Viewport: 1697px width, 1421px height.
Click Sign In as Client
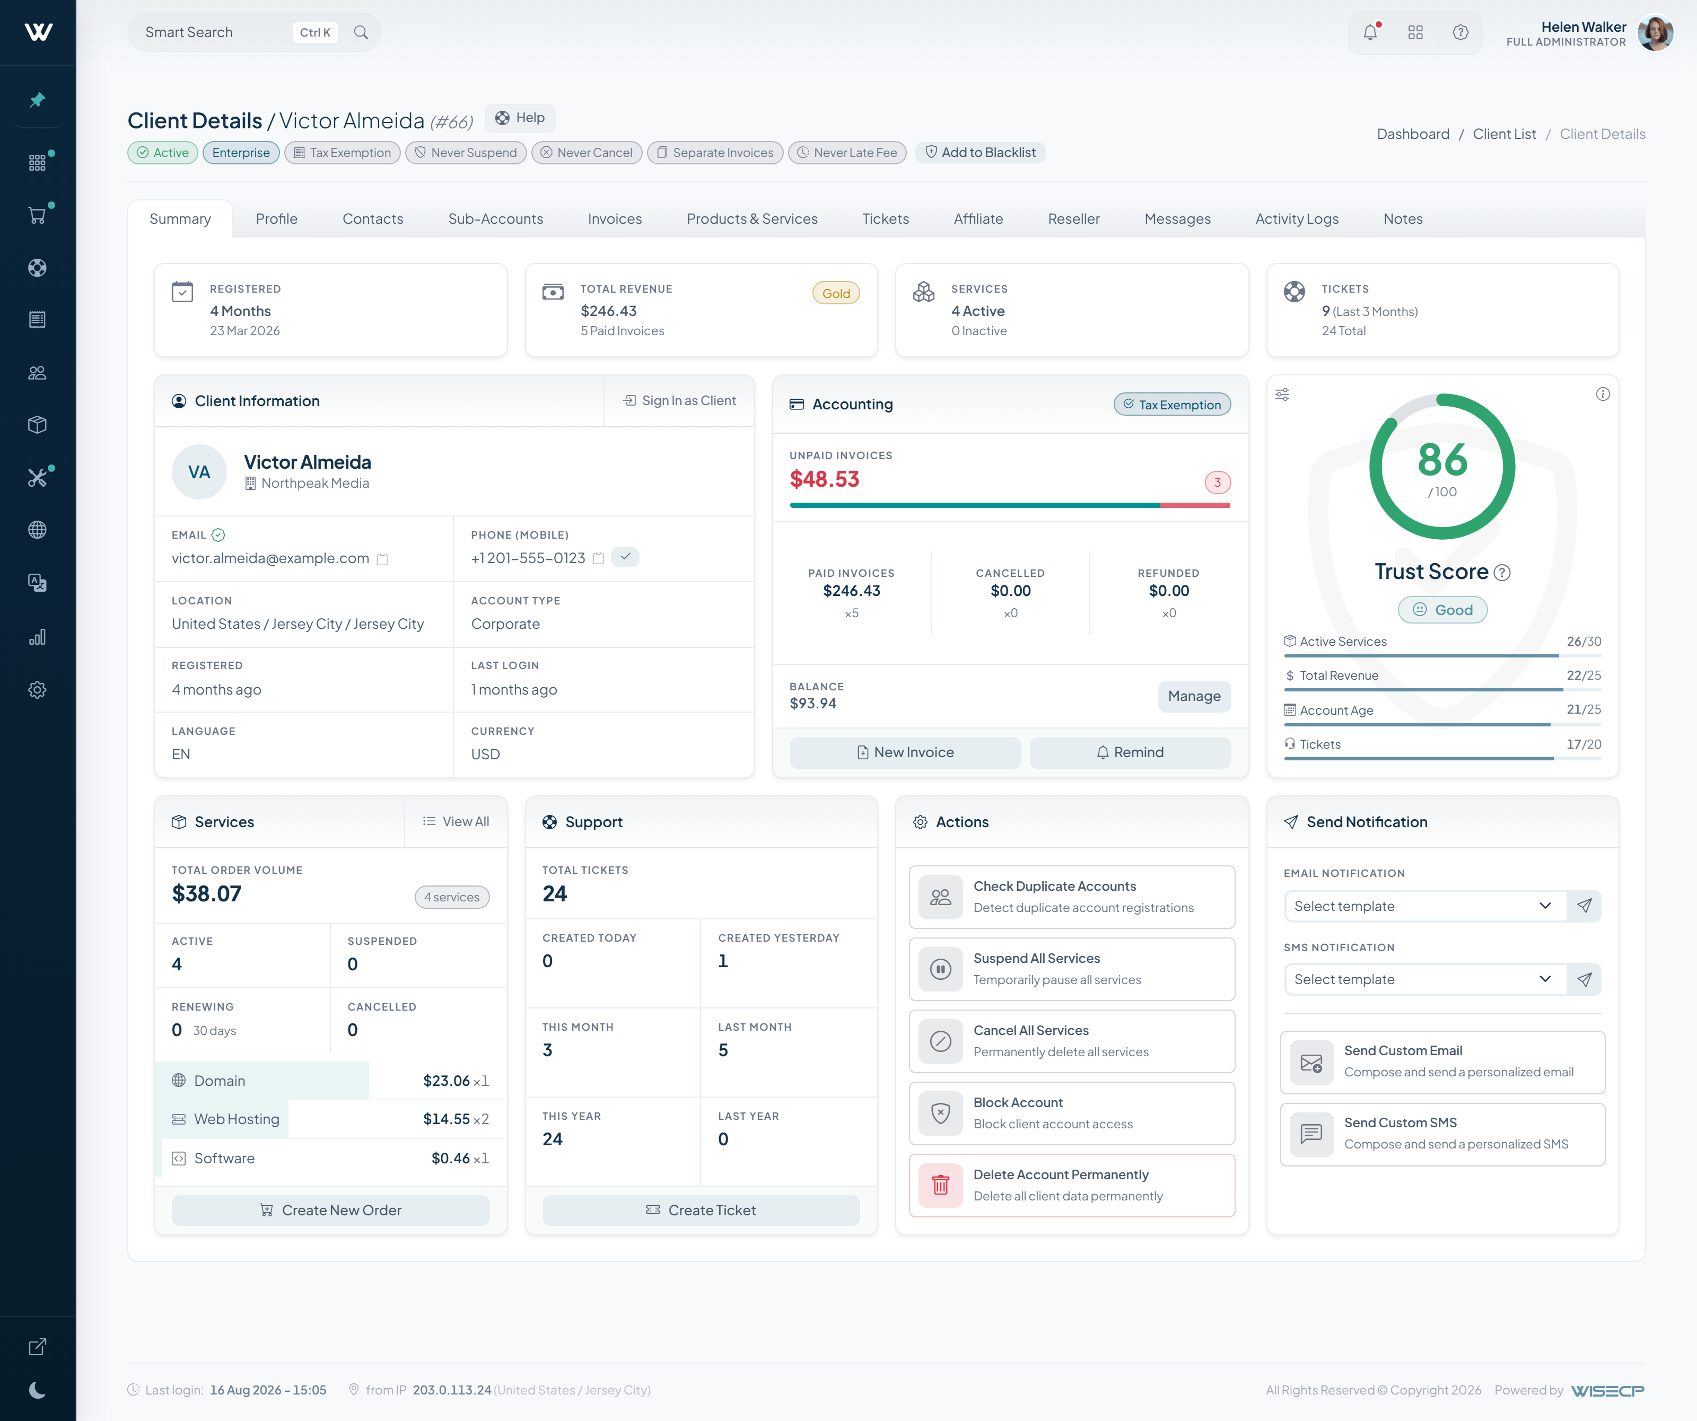[x=680, y=401]
